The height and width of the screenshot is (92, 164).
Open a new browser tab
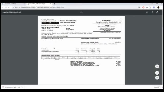point(54,4)
